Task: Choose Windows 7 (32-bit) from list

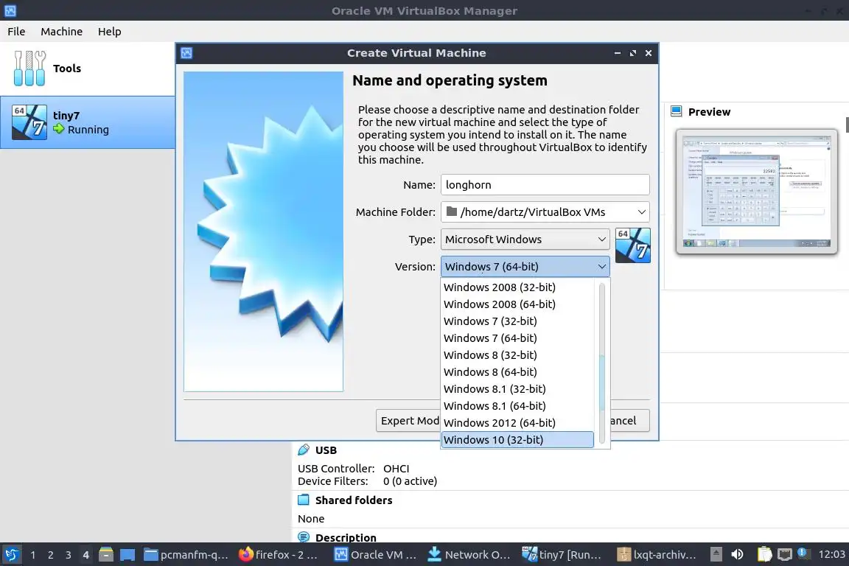Action: (517, 321)
